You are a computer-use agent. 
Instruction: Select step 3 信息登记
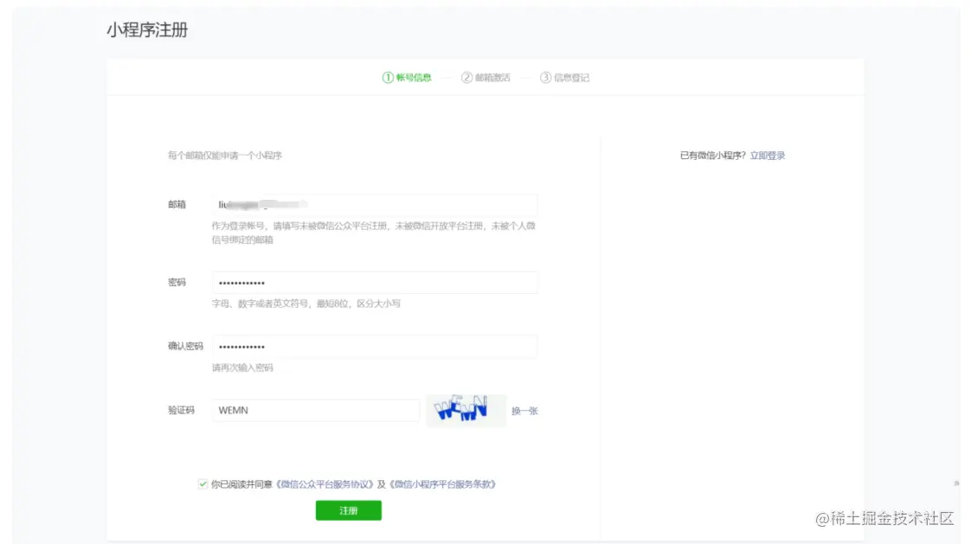[565, 77]
